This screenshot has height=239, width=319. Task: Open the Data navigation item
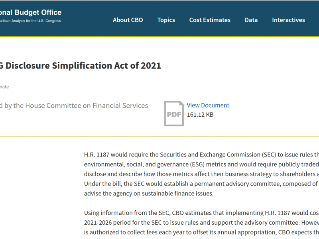251,20
